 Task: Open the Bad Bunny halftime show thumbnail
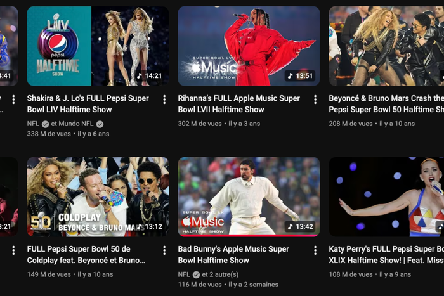249,196
